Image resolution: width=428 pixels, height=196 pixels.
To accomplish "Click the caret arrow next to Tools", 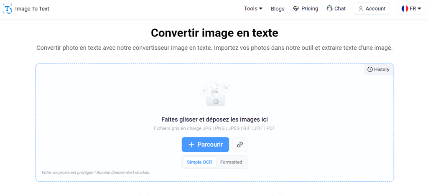I will coord(261,9).
